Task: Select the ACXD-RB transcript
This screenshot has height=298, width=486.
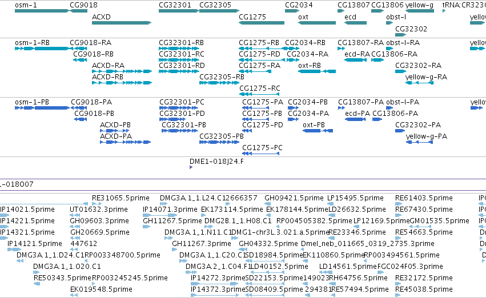Action: [122, 83]
